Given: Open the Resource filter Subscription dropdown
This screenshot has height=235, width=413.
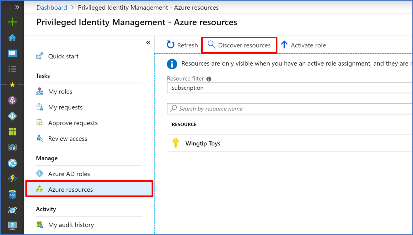Looking at the screenshot, I should coord(289,88).
